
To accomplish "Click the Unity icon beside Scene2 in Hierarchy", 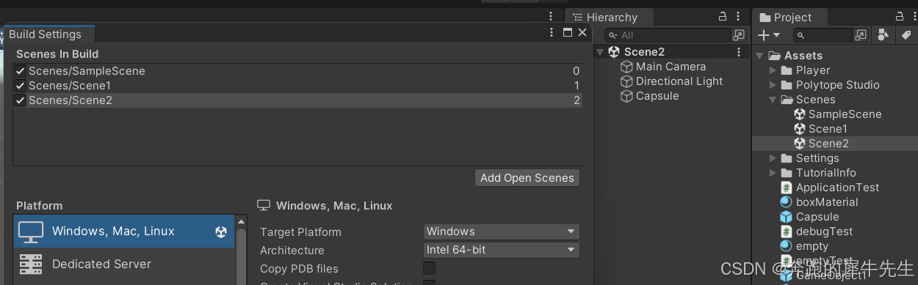I will [614, 52].
